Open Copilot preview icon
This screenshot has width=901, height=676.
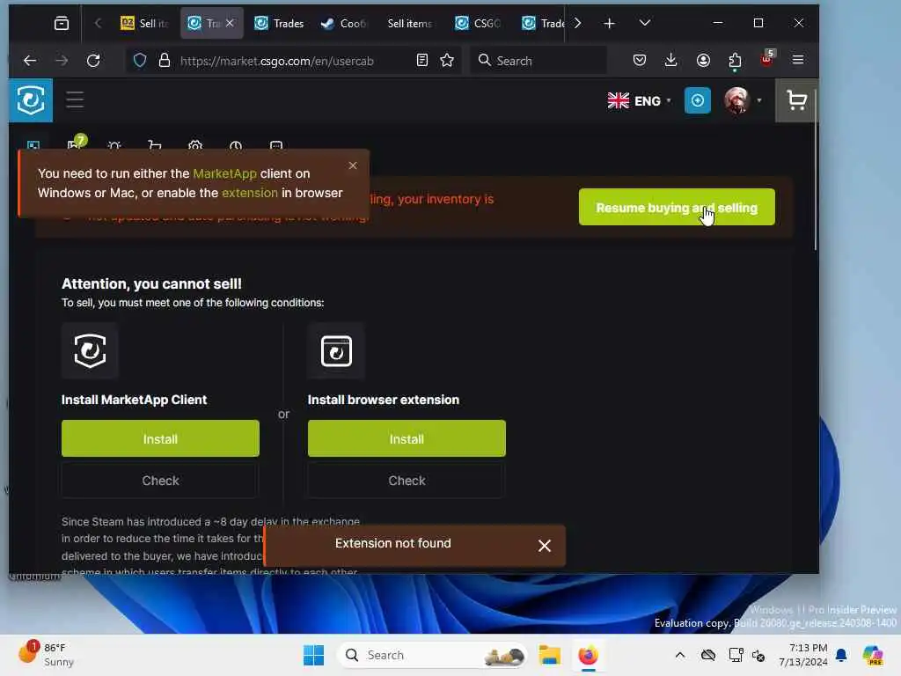[x=872, y=655]
